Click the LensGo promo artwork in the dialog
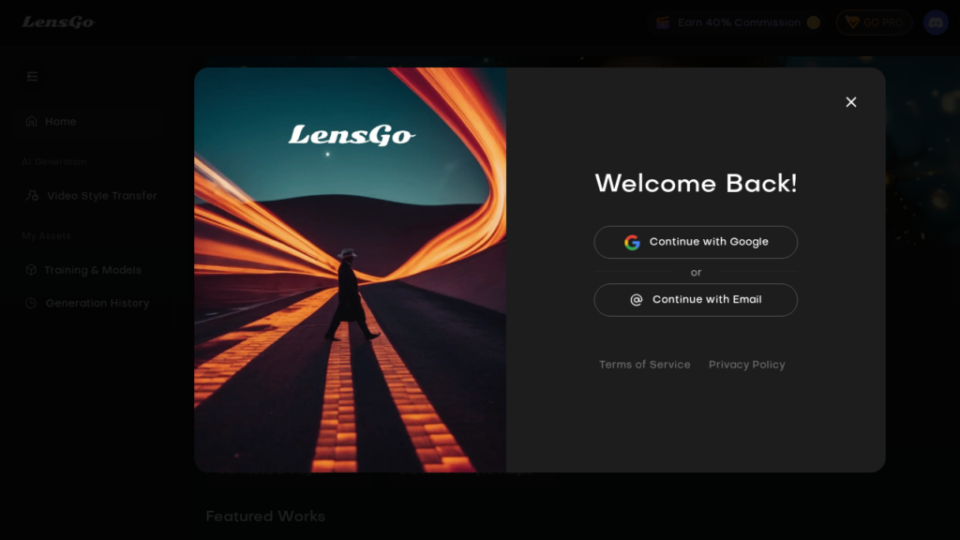960x540 pixels. pos(350,269)
